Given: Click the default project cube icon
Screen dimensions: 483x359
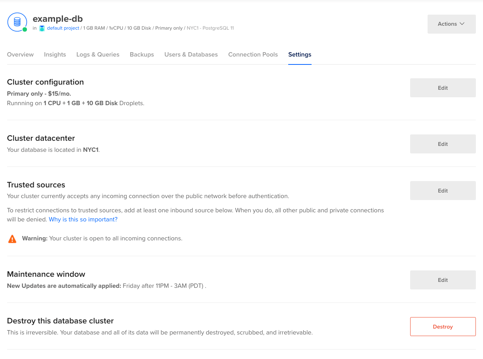Looking at the screenshot, I should (x=42, y=28).
